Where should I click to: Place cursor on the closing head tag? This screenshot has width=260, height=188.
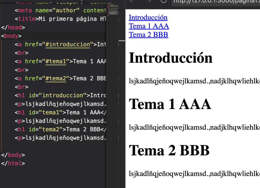(13, 27)
